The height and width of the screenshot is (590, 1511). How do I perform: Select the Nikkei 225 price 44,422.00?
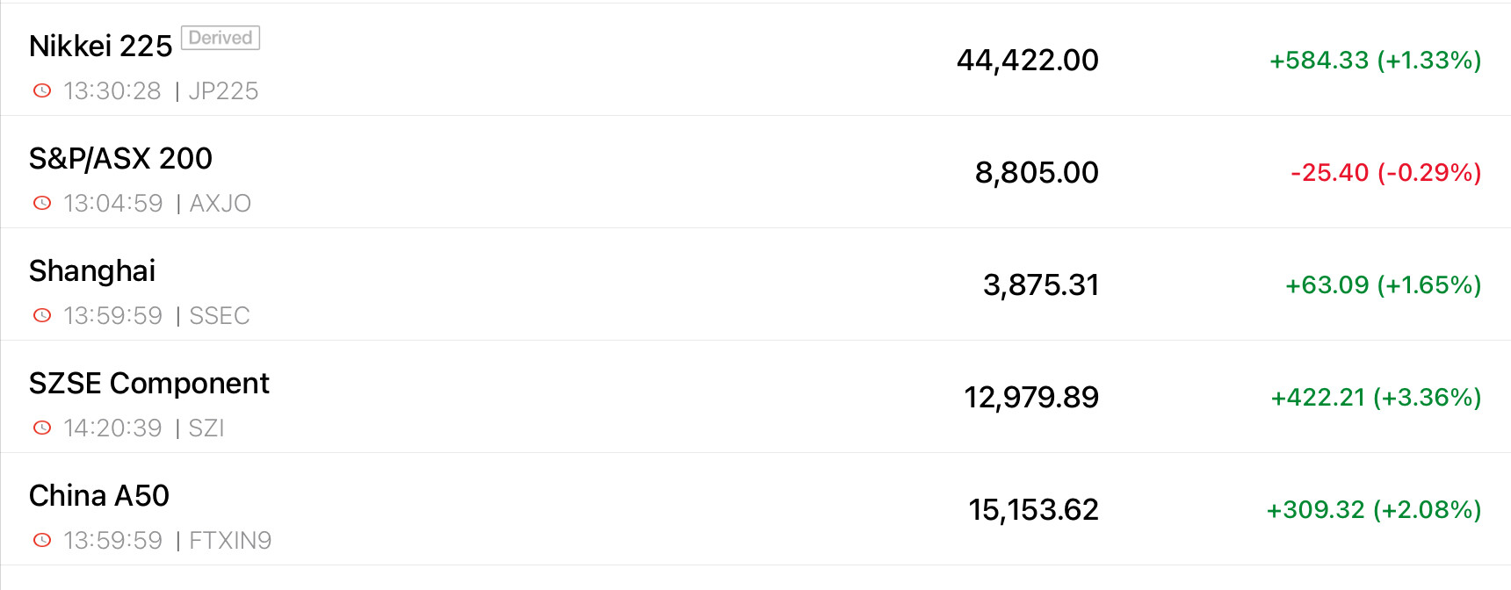pos(1027,60)
